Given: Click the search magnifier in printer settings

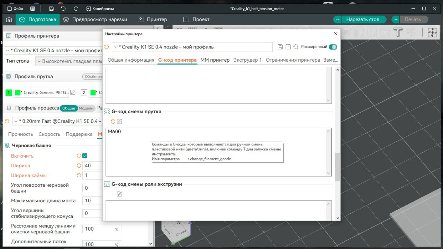Looking at the screenshot, I should [296, 47].
